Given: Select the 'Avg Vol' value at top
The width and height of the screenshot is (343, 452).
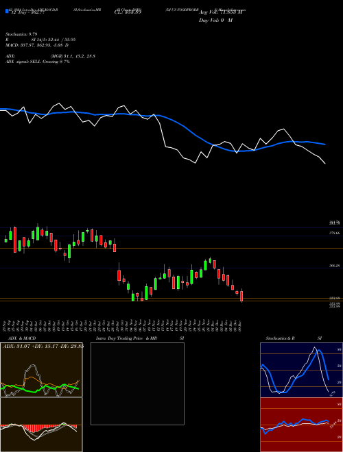Looking at the screenshot, I should (x=220, y=12).
